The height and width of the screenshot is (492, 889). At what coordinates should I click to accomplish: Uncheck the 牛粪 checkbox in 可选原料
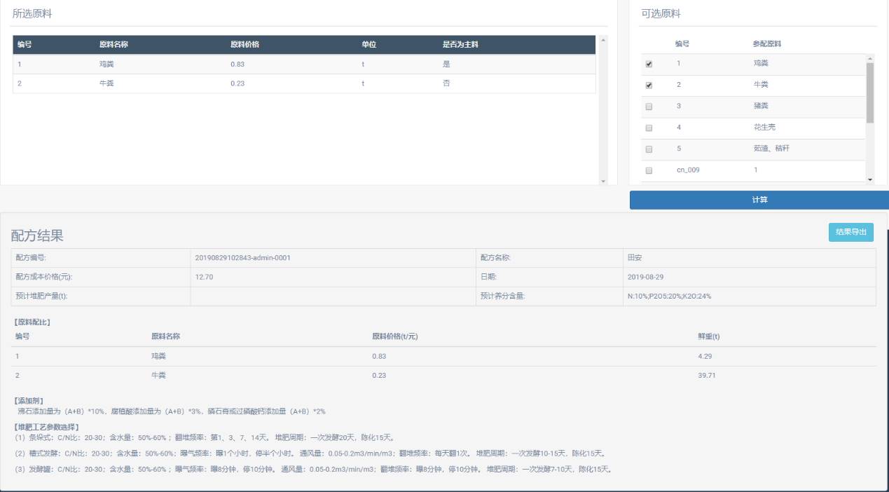click(x=649, y=86)
